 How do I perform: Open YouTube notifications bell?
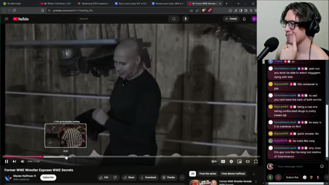pos(244,19)
